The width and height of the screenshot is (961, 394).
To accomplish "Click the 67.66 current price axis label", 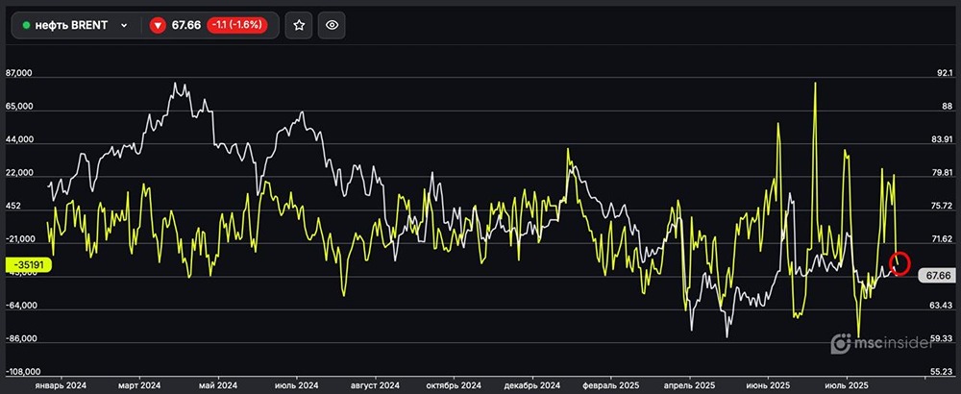I will coord(938,277).
